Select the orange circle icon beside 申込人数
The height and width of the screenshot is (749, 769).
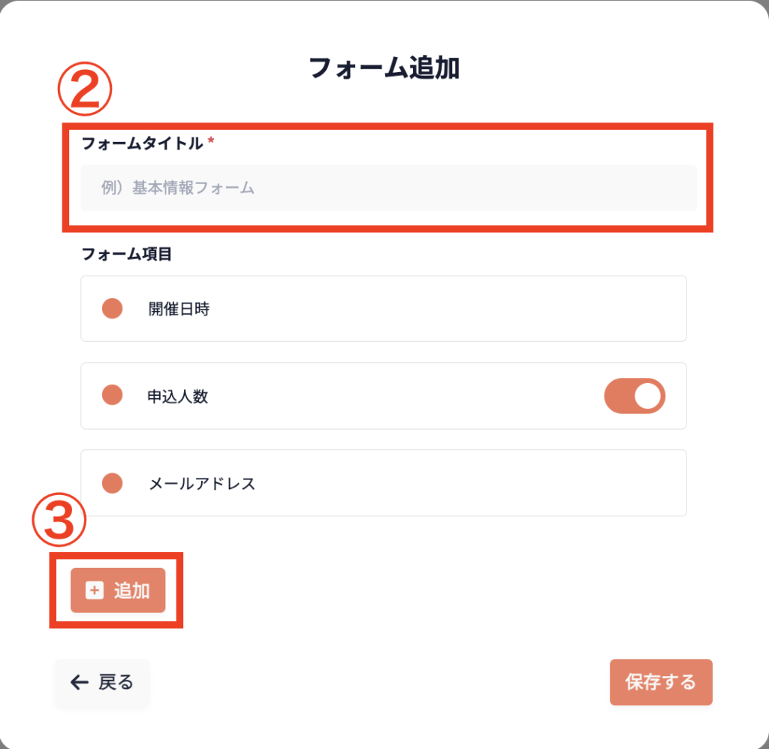(112, 395)
